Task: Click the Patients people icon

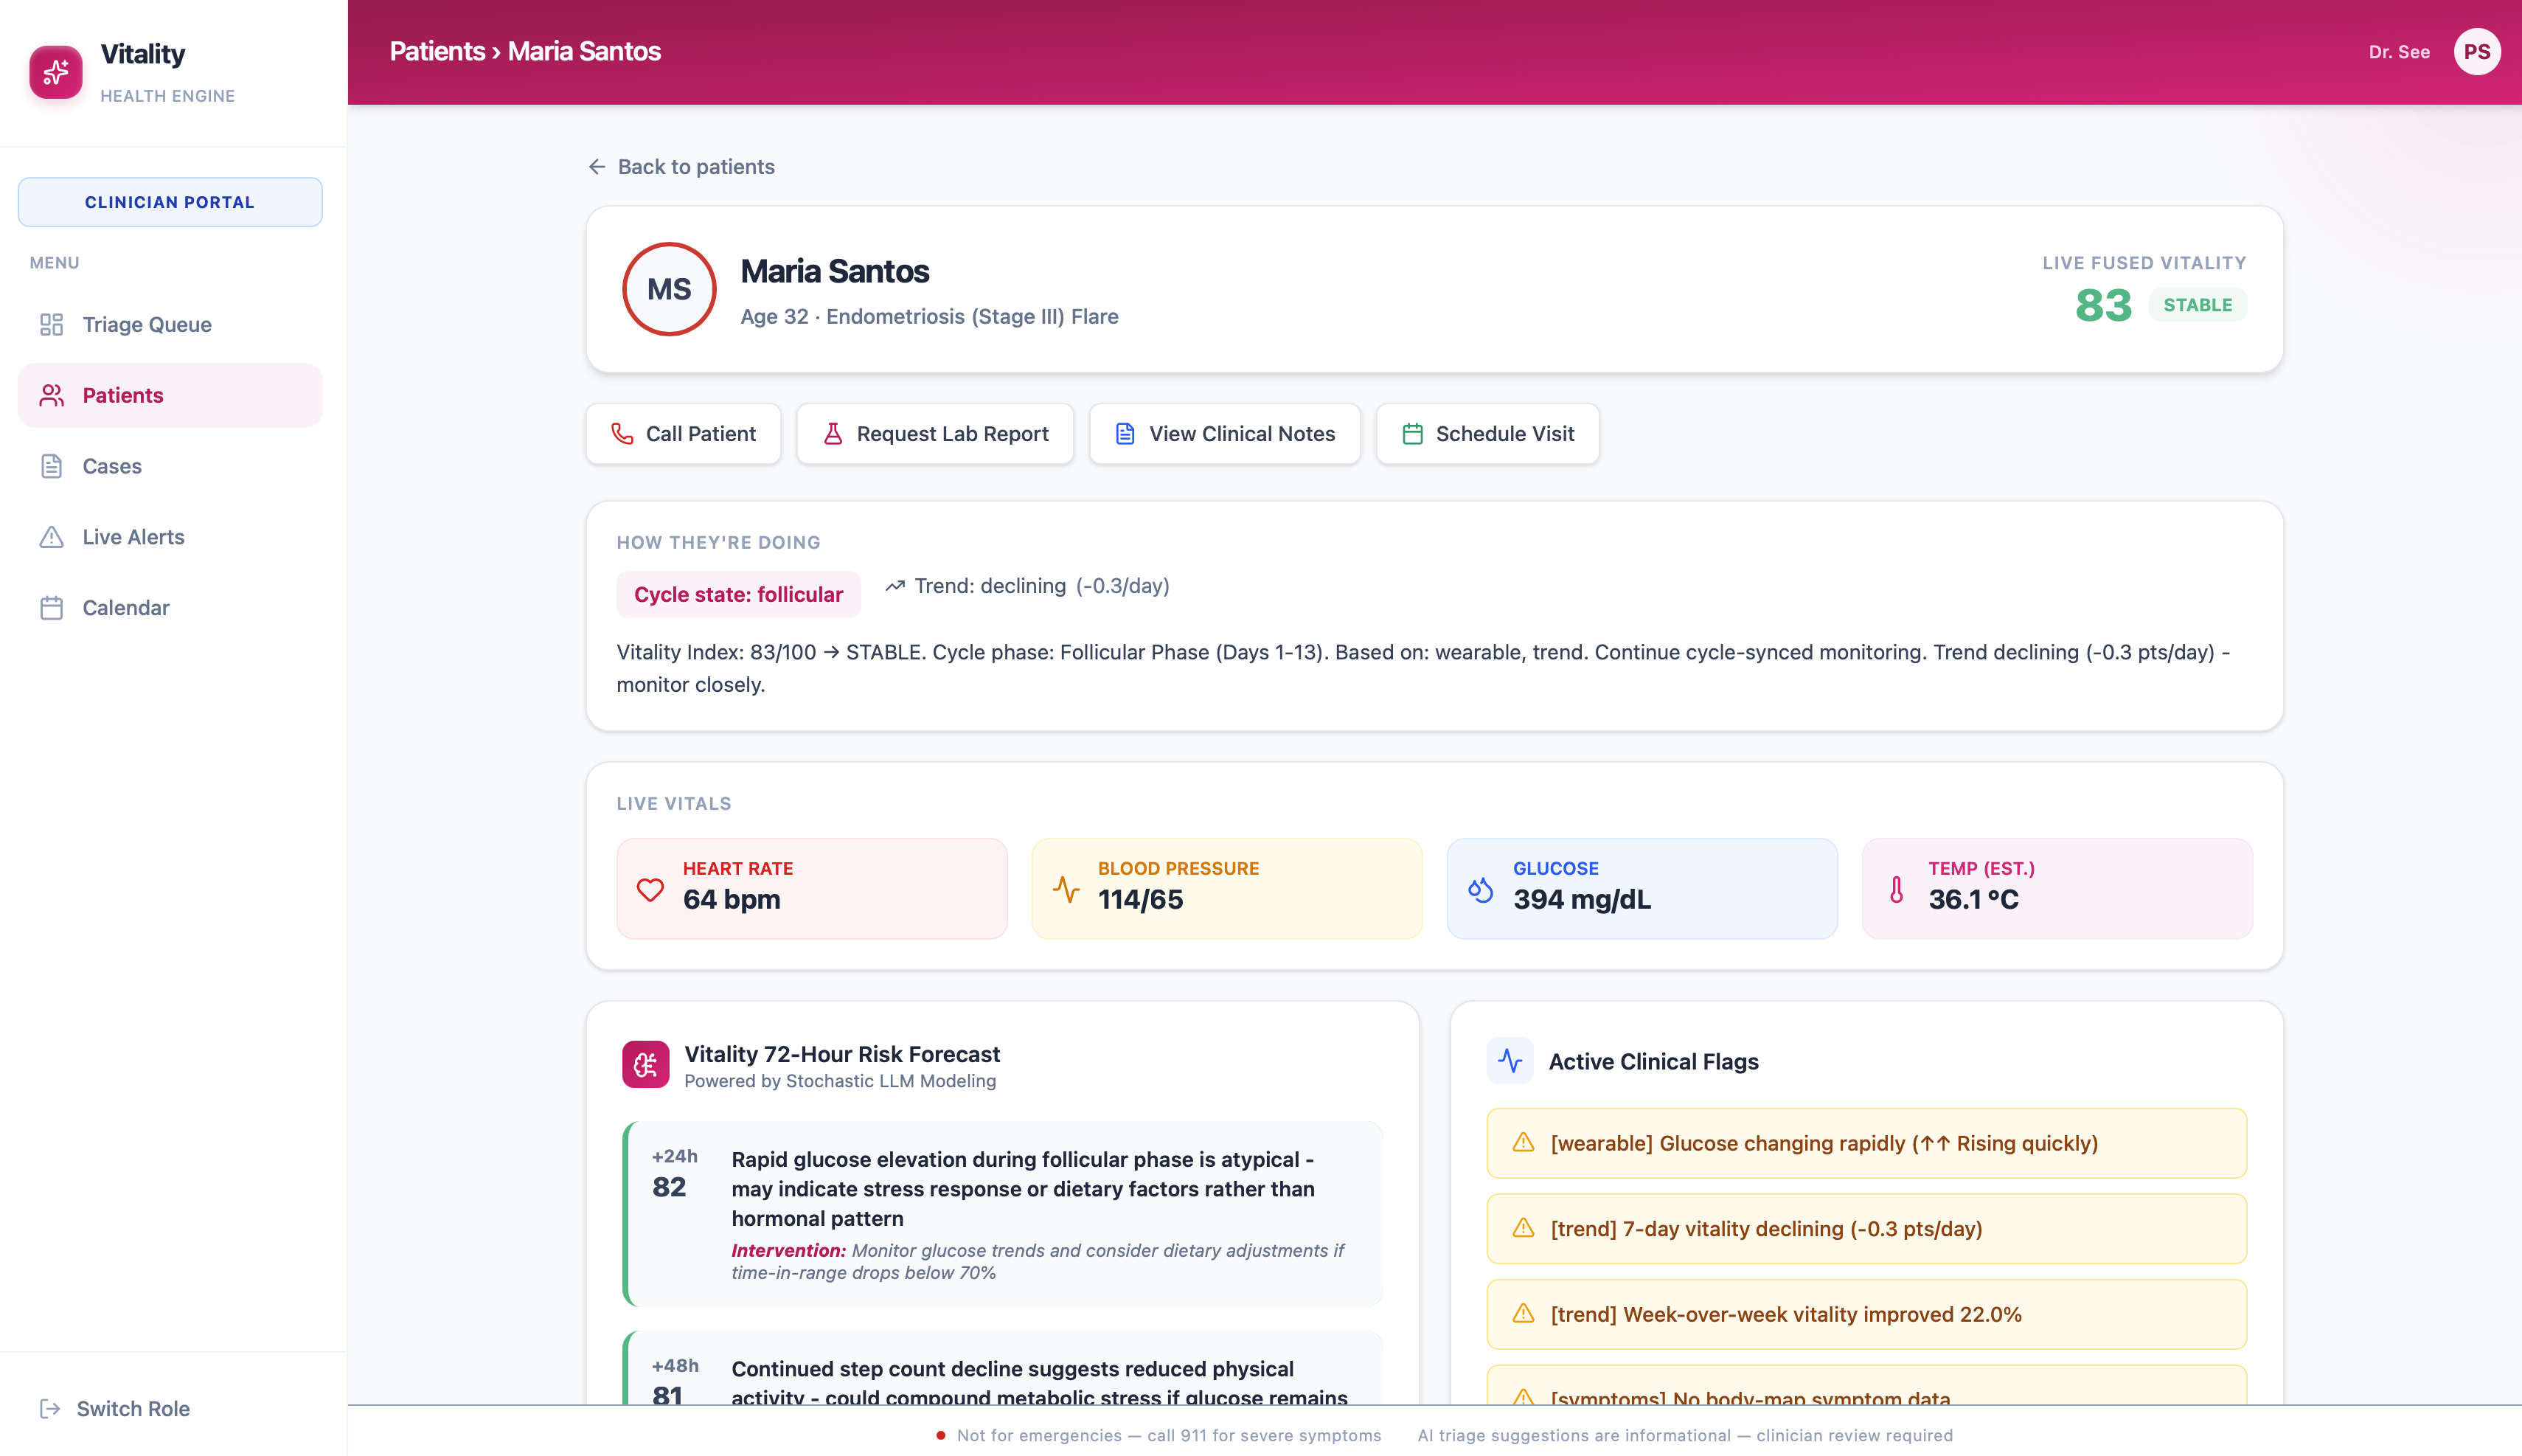Action: point(51,395)
